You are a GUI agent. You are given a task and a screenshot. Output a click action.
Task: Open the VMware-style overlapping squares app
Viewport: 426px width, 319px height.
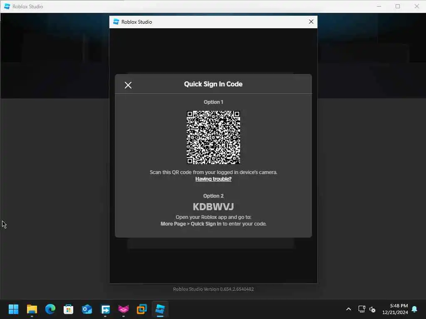(142, 309)
